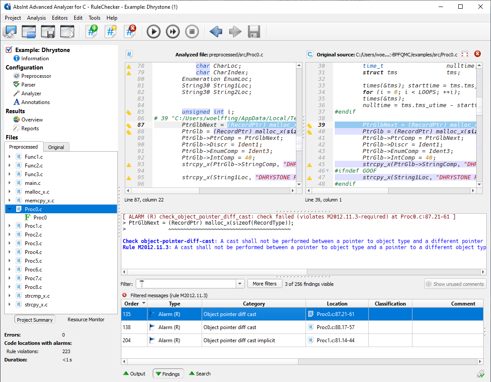
Task: Toggle the Search panel
Action: (200, 374)
